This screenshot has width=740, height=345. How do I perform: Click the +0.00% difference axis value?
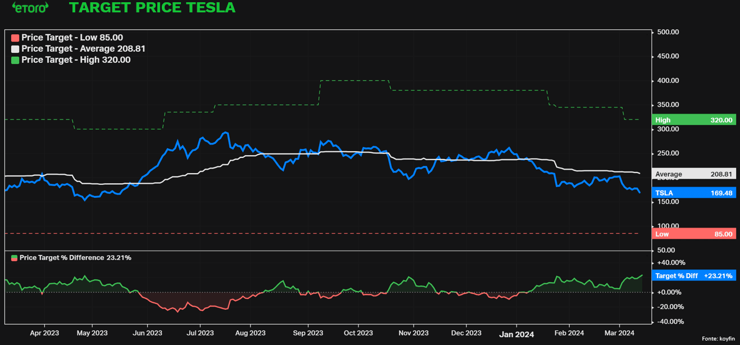coord(669,292)
